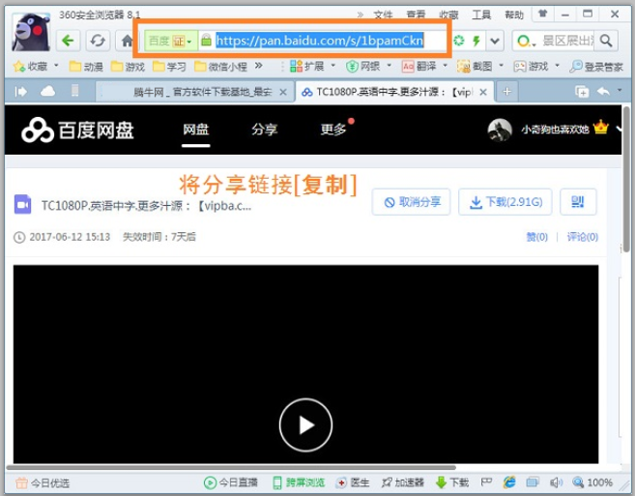Open the 网银 online banking dropdown
The width and height of the screenshot is (635, 496).
[x=368, y=66]
